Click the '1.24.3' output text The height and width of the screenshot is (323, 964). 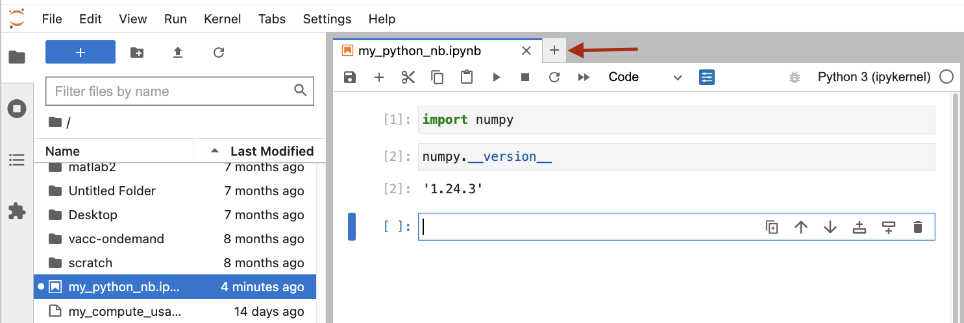pyautogui.click(x=452, y=189)
